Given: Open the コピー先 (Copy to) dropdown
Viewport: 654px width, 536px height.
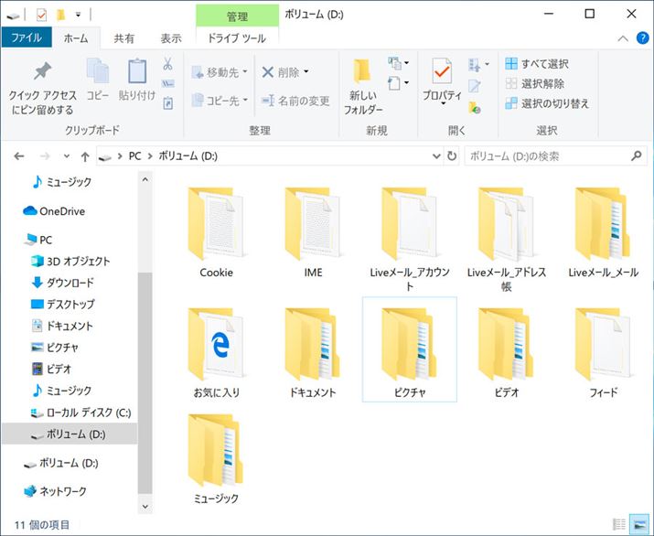Looking at the screenshot, I should point(220,101).
